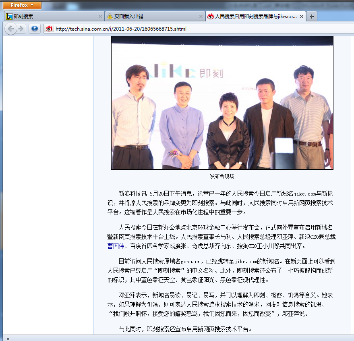Click the 发布会现场 caption text

222,176
